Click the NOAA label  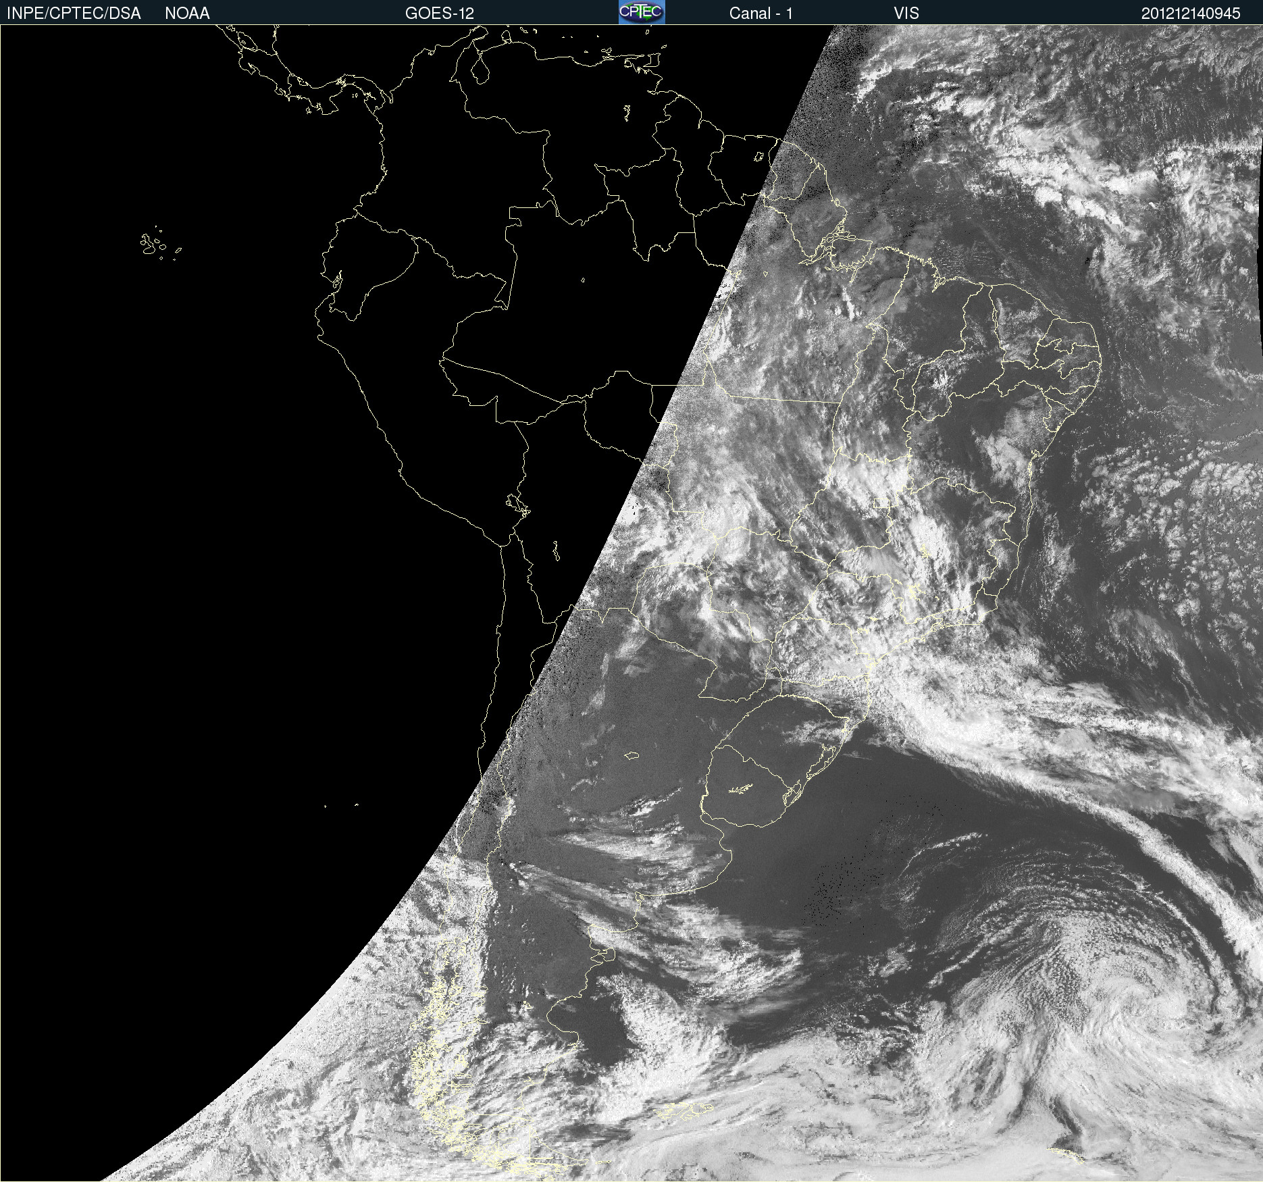click(187, 14)
